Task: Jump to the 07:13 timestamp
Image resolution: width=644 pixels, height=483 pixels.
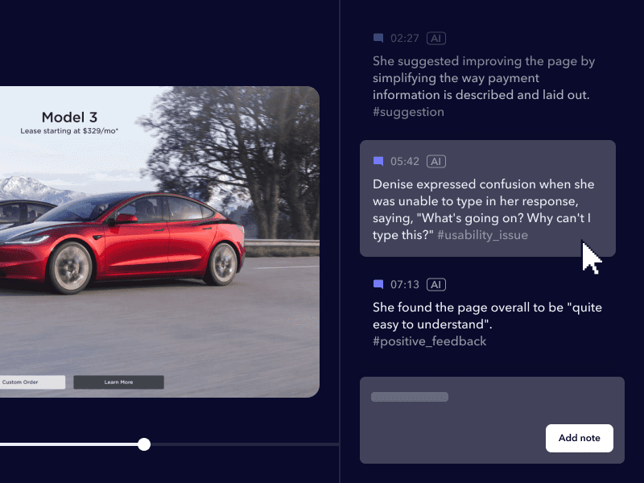Action: (407, 284)
